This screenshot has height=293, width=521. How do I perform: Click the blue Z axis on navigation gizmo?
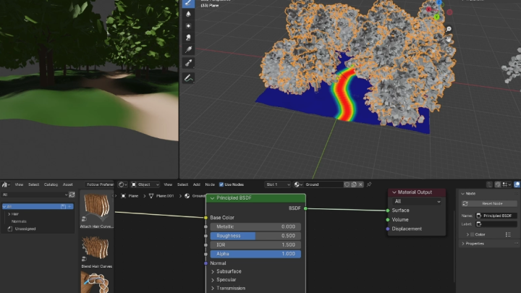tap(439, 2)
